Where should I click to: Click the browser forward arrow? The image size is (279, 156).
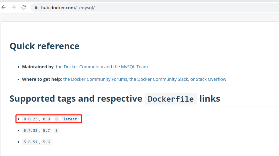pos(13,7)
